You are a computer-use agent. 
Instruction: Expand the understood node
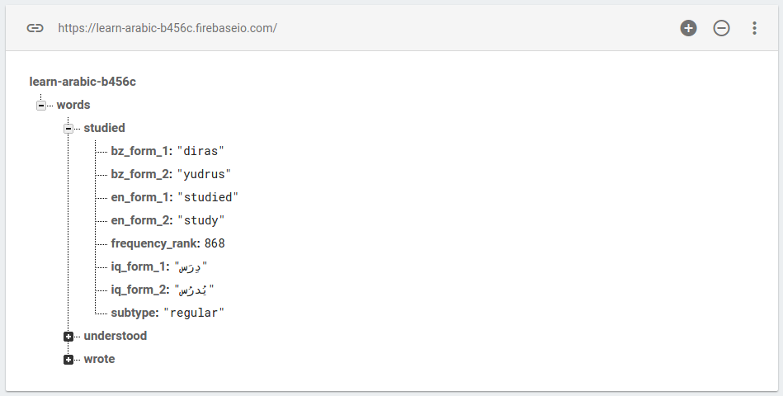tap(68, 337)
